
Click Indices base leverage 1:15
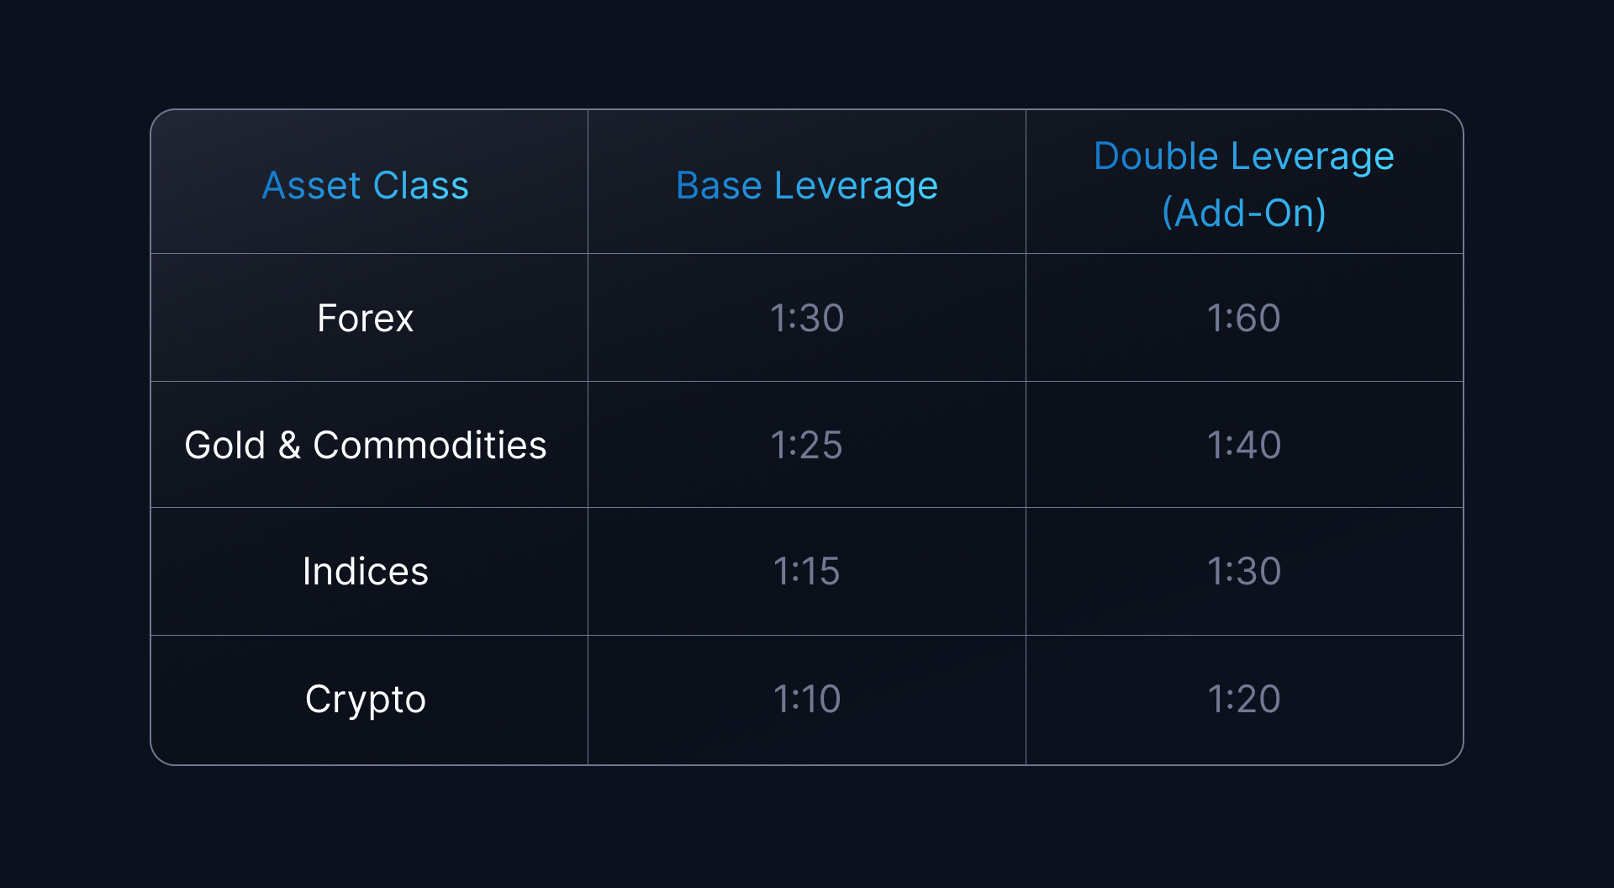pyautogui.click(x=807, y=571)
